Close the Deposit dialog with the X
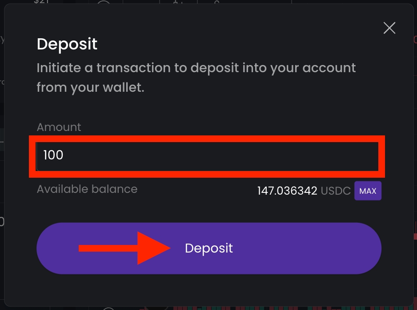The width and height of the screenshot is (417, 310). 389,29
